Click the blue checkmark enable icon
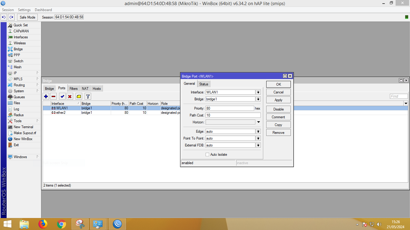The image size is (410, 230). click(62, 96)
